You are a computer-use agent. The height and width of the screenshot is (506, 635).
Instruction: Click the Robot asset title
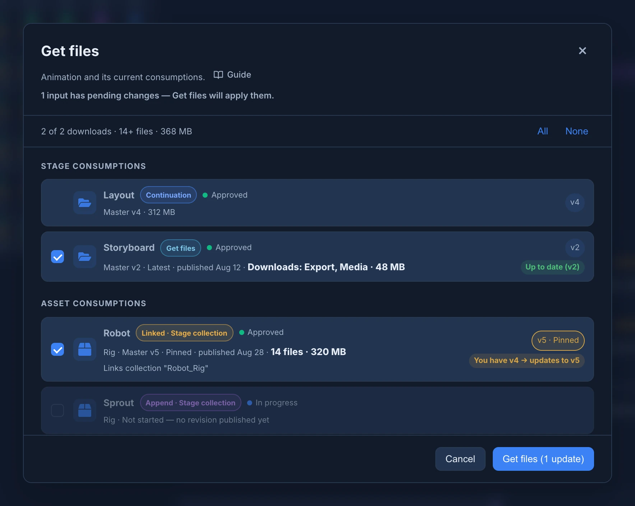coord(117,333)
